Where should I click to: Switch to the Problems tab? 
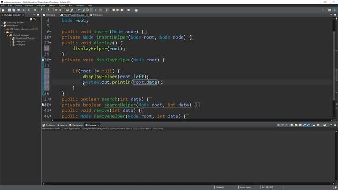point(49,125)
